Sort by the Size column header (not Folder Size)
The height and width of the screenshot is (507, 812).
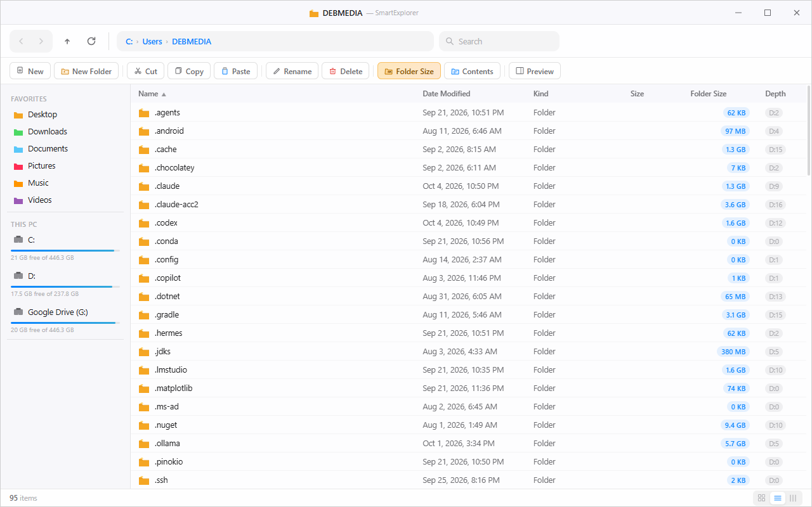click(x=637, y=94)
